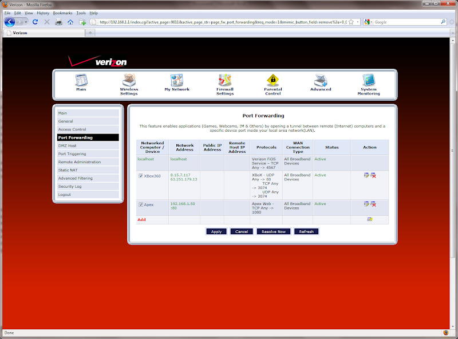Click the add-rule icon in Action column
The image size is (458, 339).
pos(370,219)
